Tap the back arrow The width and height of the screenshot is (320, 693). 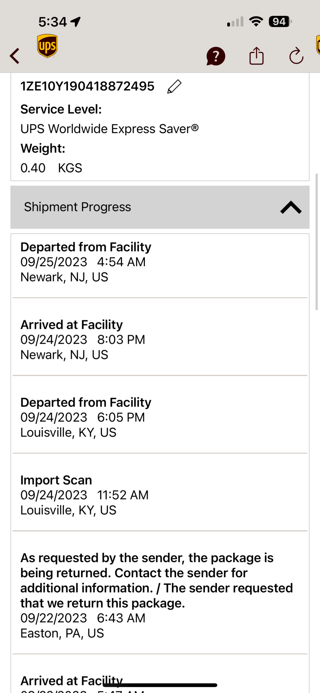15,56
